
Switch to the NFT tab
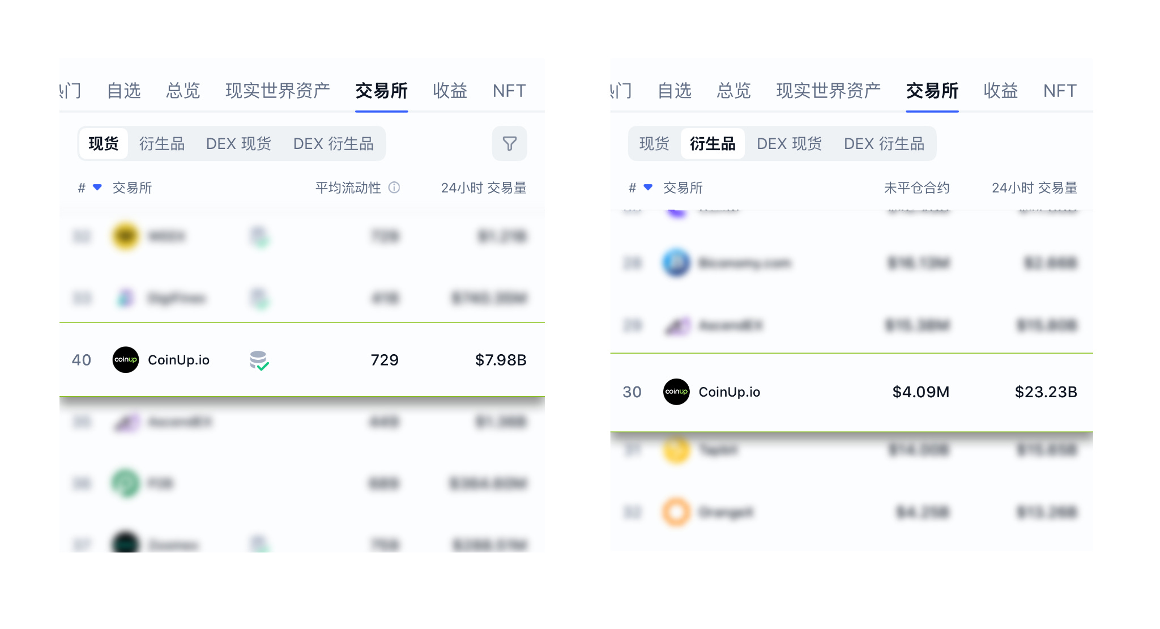coord(509,91)
